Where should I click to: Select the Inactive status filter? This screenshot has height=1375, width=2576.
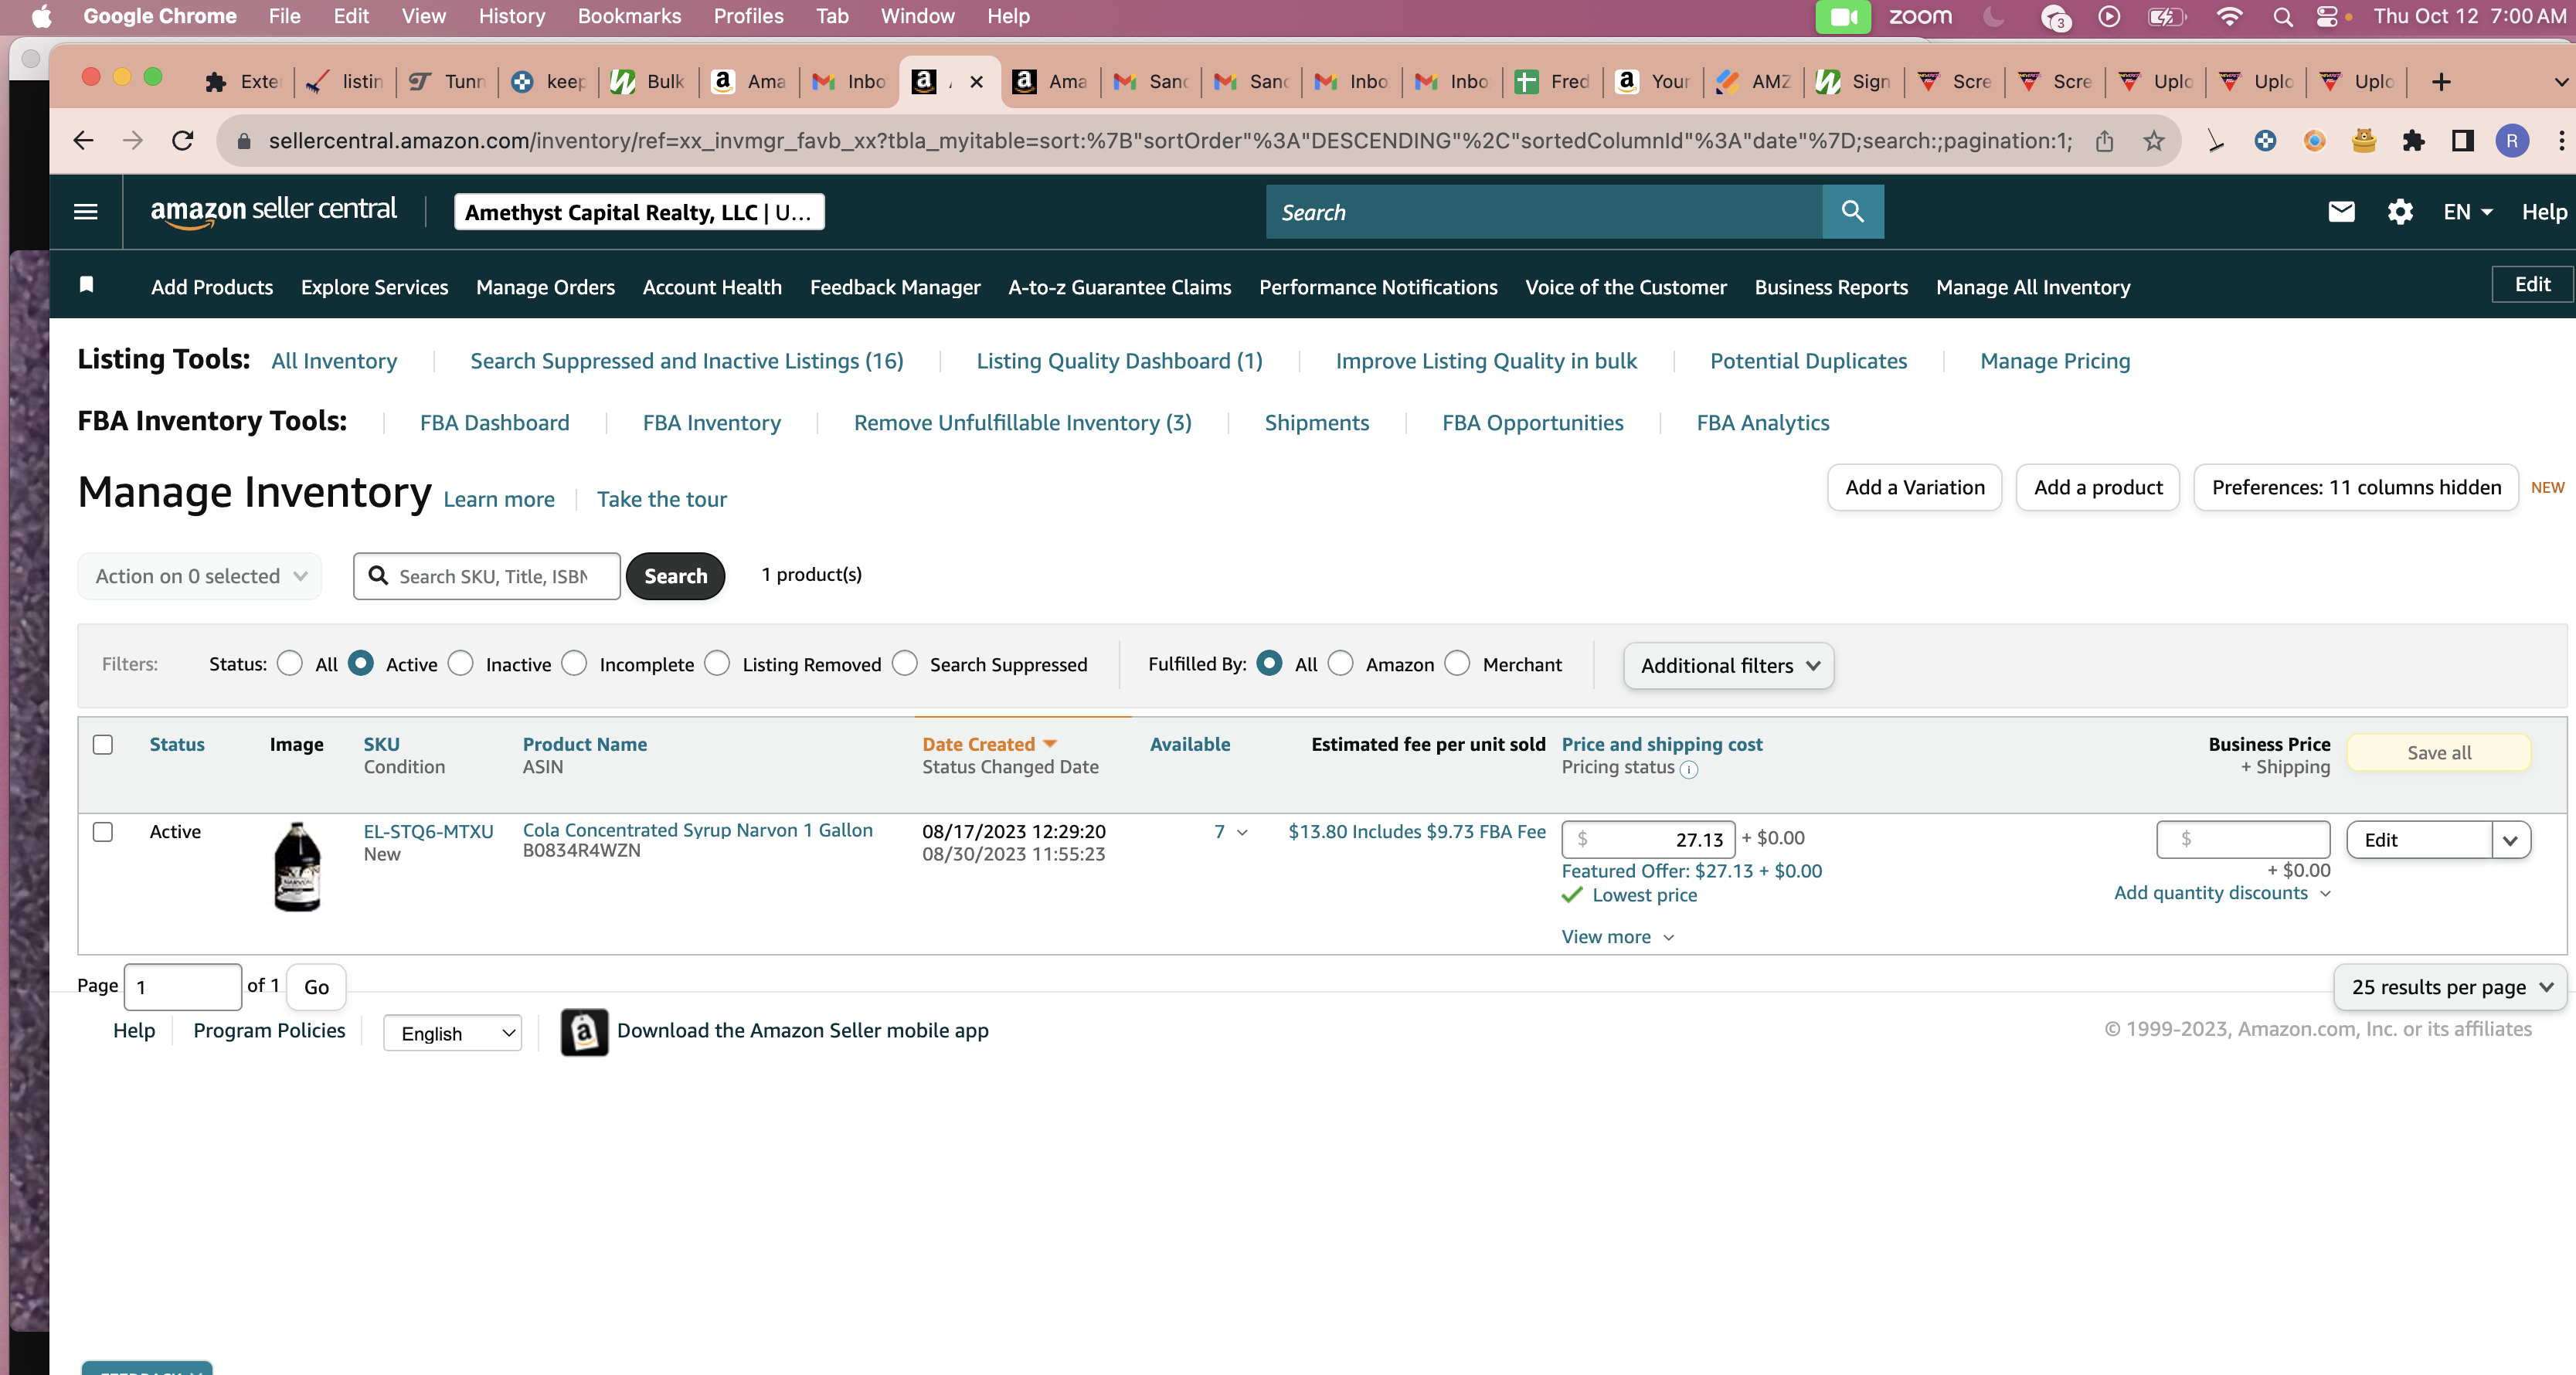click(461, 664)
